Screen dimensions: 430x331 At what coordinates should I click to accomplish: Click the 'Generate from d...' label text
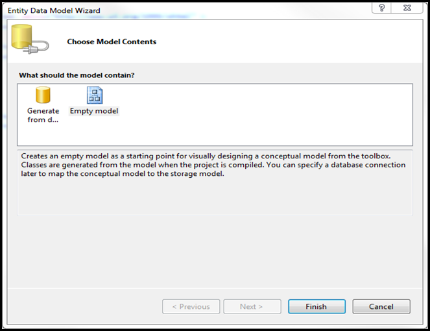(43, 116)
